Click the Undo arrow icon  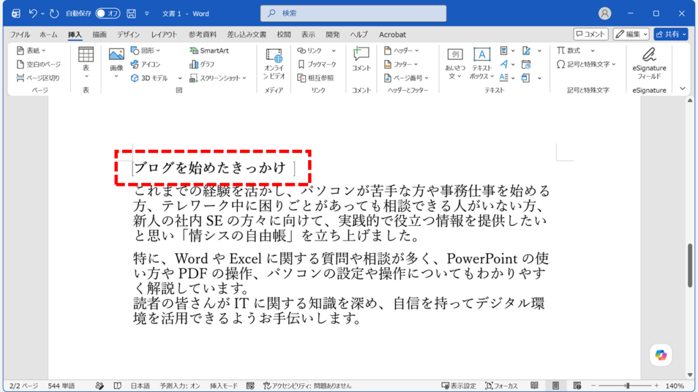tap(33, 14)
